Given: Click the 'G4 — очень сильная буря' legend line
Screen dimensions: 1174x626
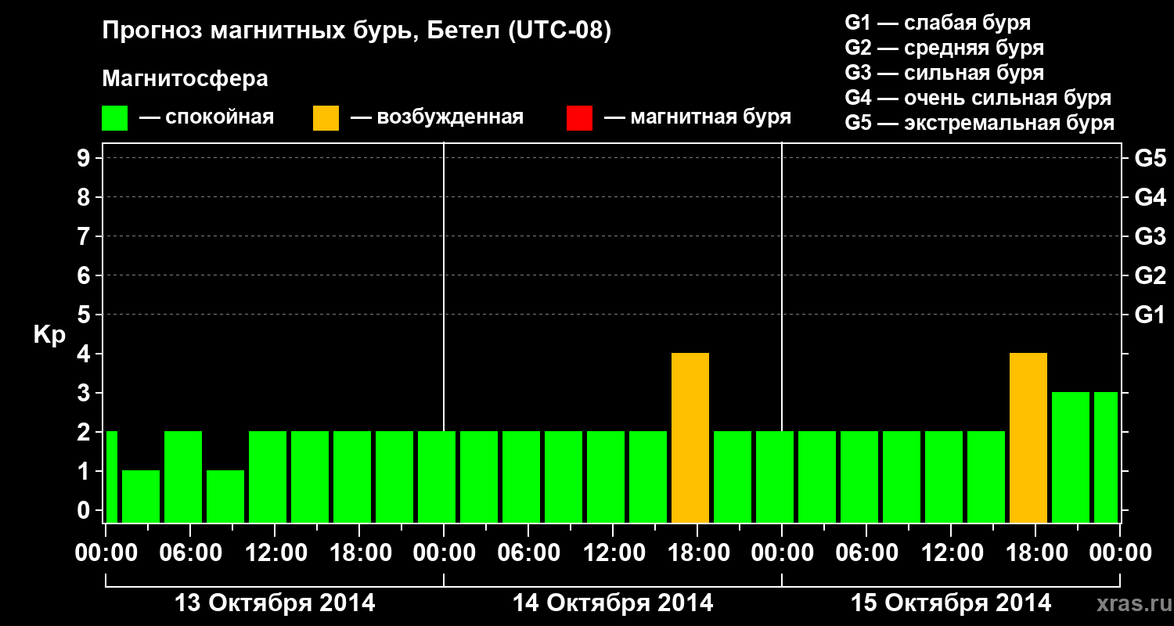Looking at the screenshot, I should click(x=978, y=98).
